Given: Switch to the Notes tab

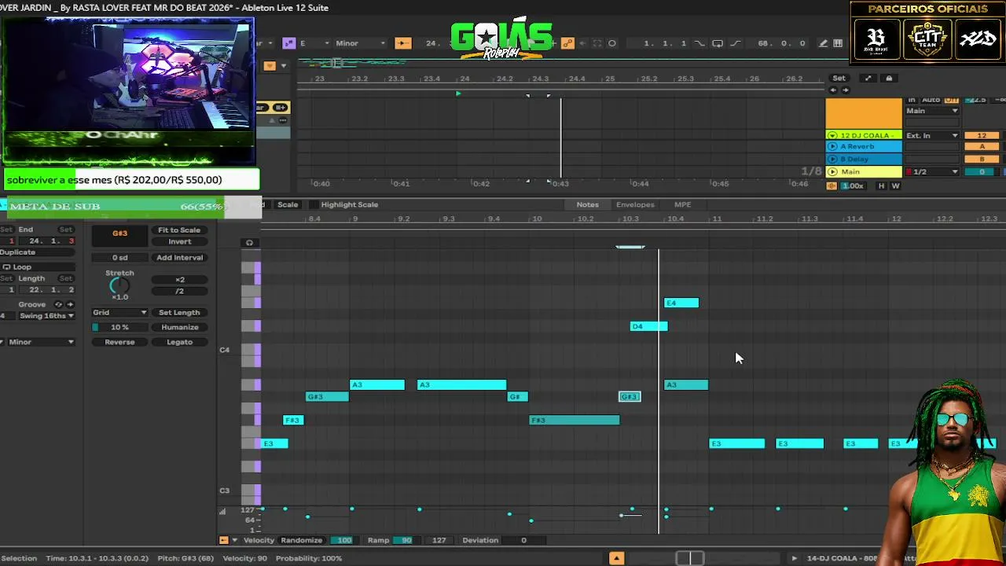Looking at the screenshot, I should pos(587,204).
